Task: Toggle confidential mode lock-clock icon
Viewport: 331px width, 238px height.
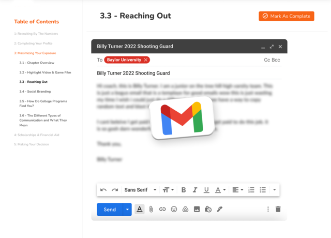Action: pyautogui.click(x=208, y=209)
